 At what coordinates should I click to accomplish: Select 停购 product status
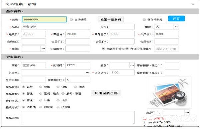coord(58,87)
